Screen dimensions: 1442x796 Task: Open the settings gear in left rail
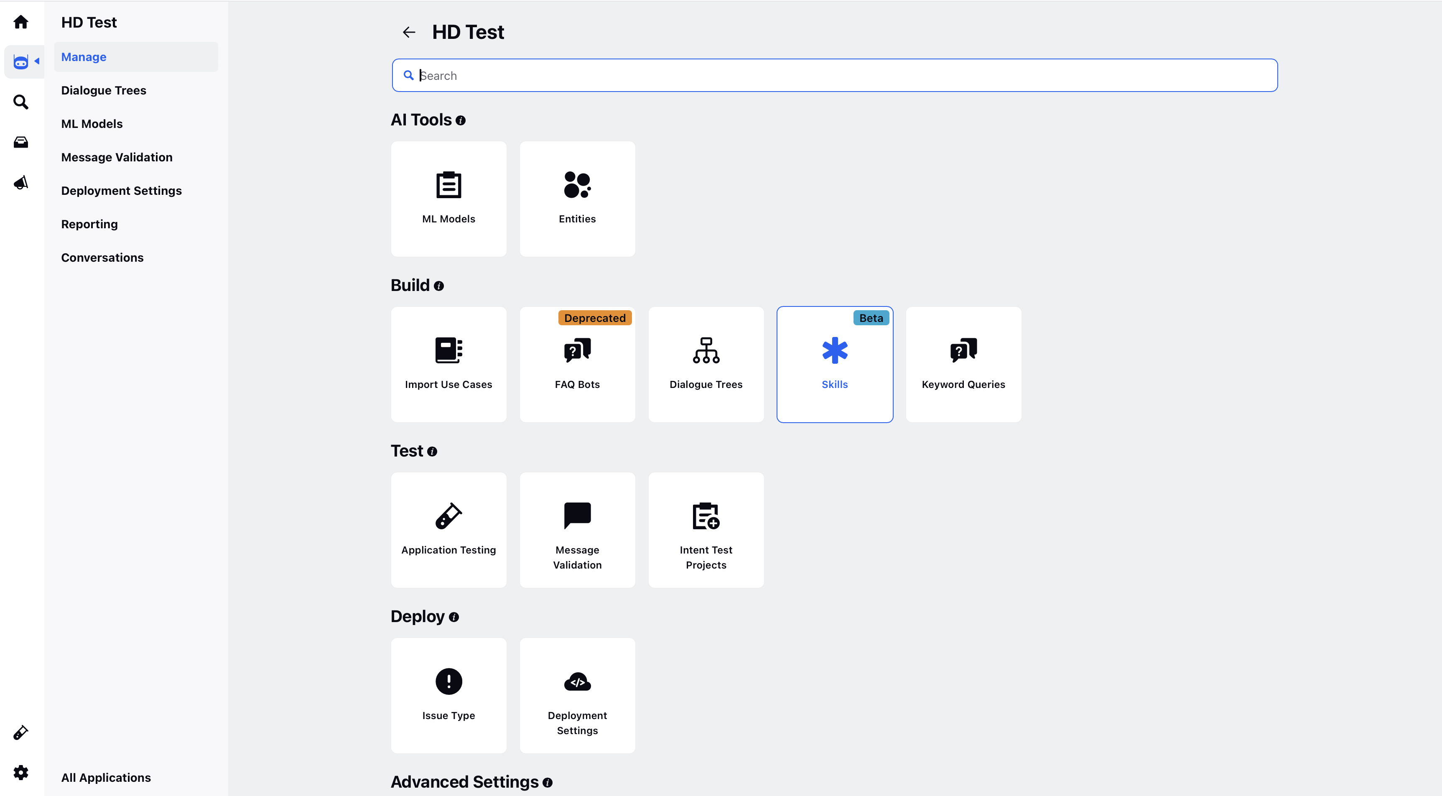point(21,773)
